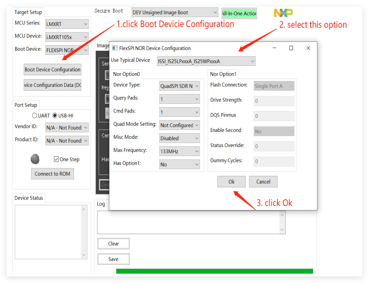Click the Device Status scrollbar down arrow
The height and width of the screenshot is (283, 369).
(84, 255)
